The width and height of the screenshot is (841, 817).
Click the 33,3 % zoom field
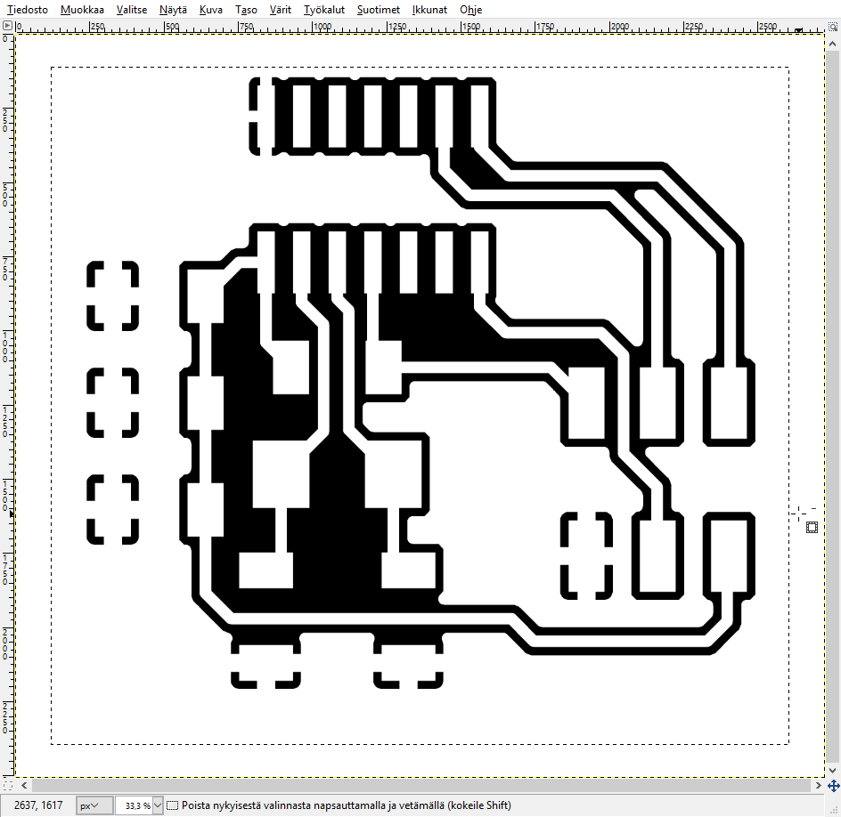click(x=135, y=805)
